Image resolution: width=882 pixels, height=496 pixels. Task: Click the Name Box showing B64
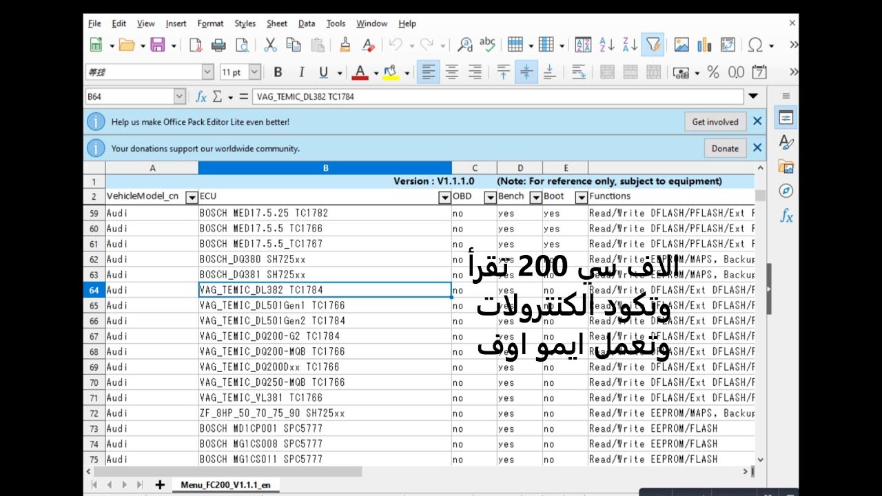click(x=129, y=96)
